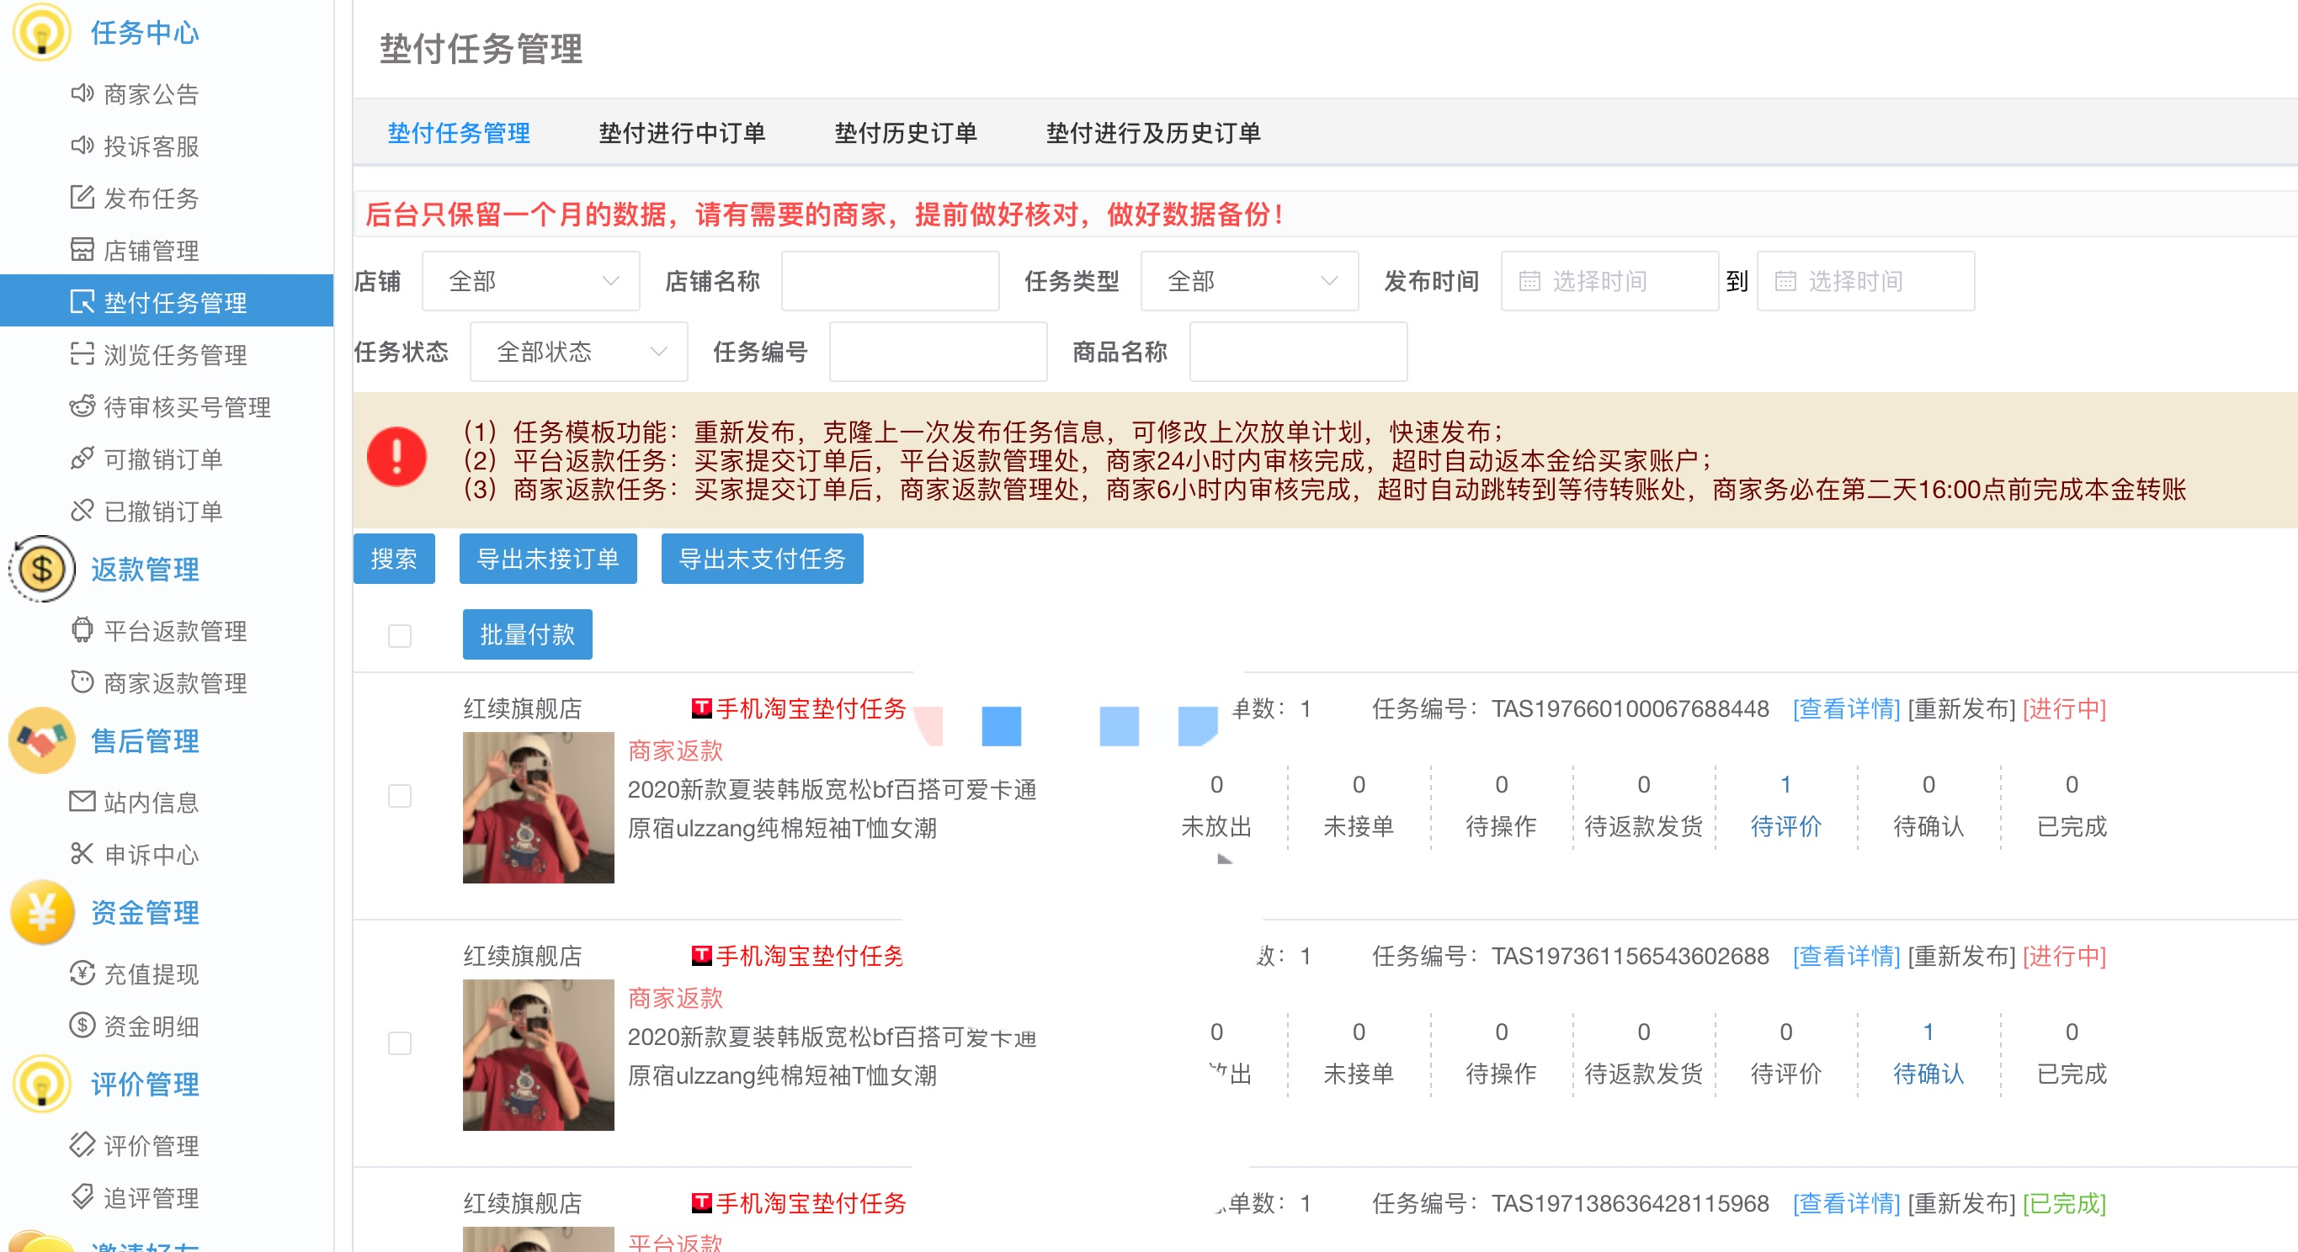The height and width of the screenshot is (1252, 2298).
Task: Tick checkbox for task TAS197660100067688448
Action: coord(400,795)
